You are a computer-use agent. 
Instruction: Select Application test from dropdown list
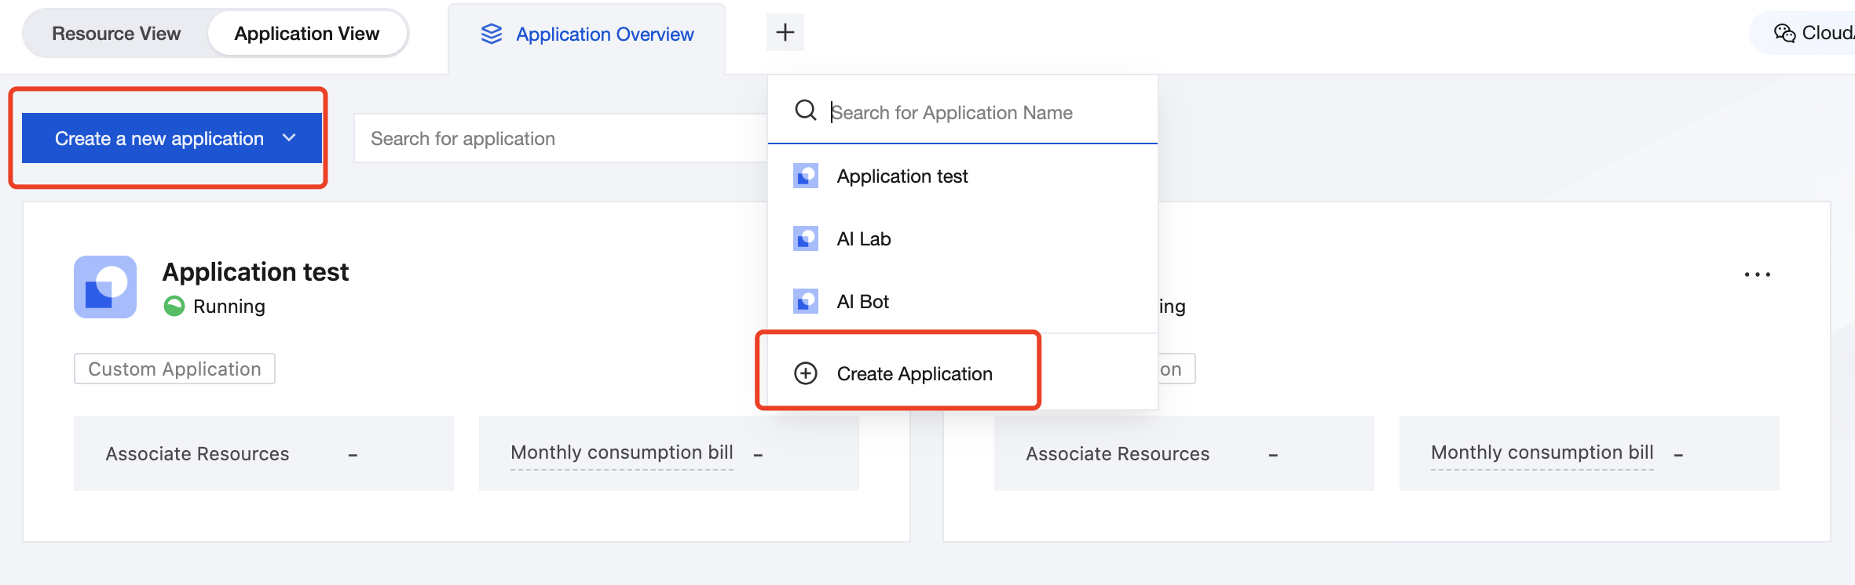pyautogui.click(x=902, y=176)
